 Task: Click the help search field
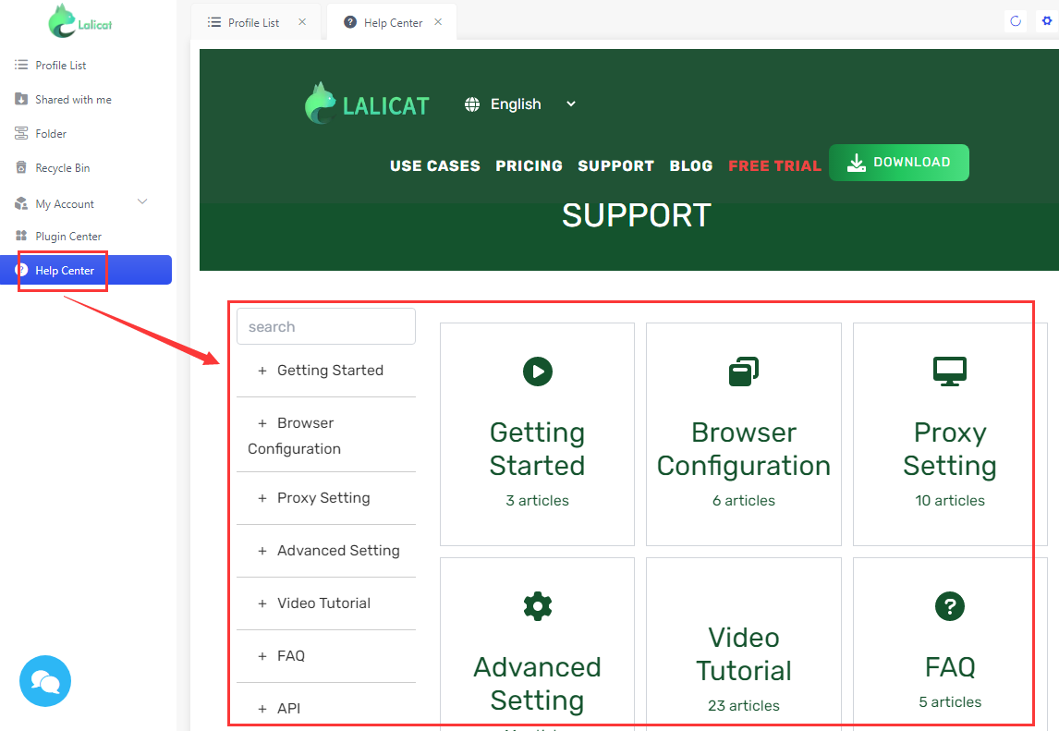pos(326,326)
